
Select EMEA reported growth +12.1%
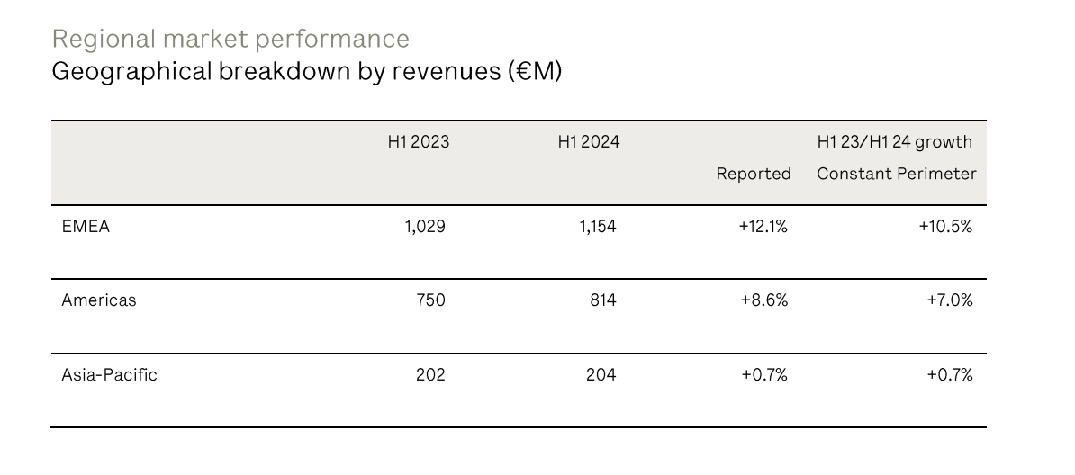(763, 227)
